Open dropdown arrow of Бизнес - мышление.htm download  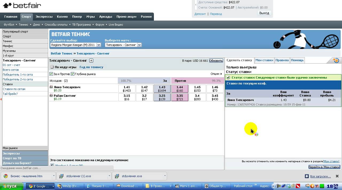[x=54, y=176]
